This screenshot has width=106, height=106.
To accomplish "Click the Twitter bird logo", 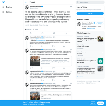I will coord(4,2).
